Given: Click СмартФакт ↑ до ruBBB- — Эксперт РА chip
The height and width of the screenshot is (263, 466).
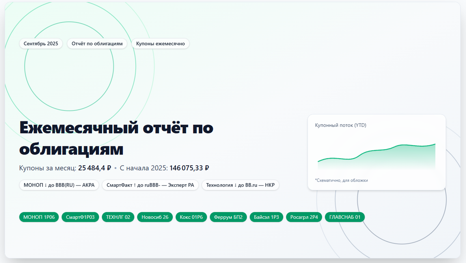Looking at the screenshot, I should tap(150, 185).
